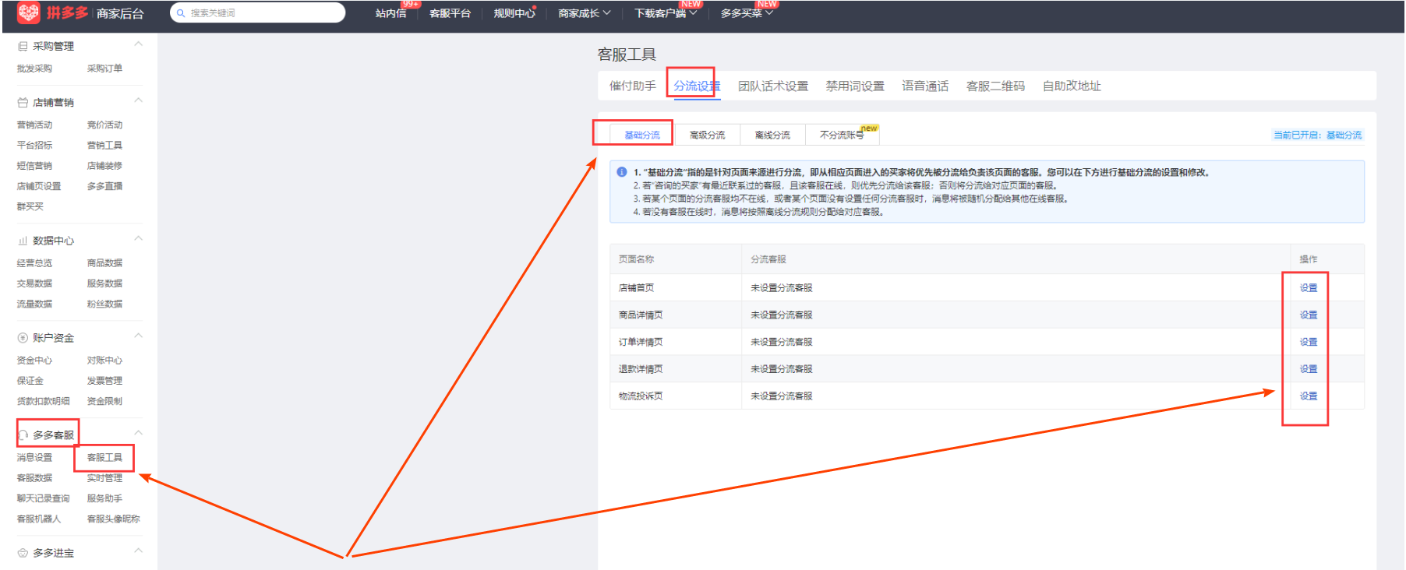Select the 离线分流 sub-tab
1406x570 pixels.
click(772, 135)
